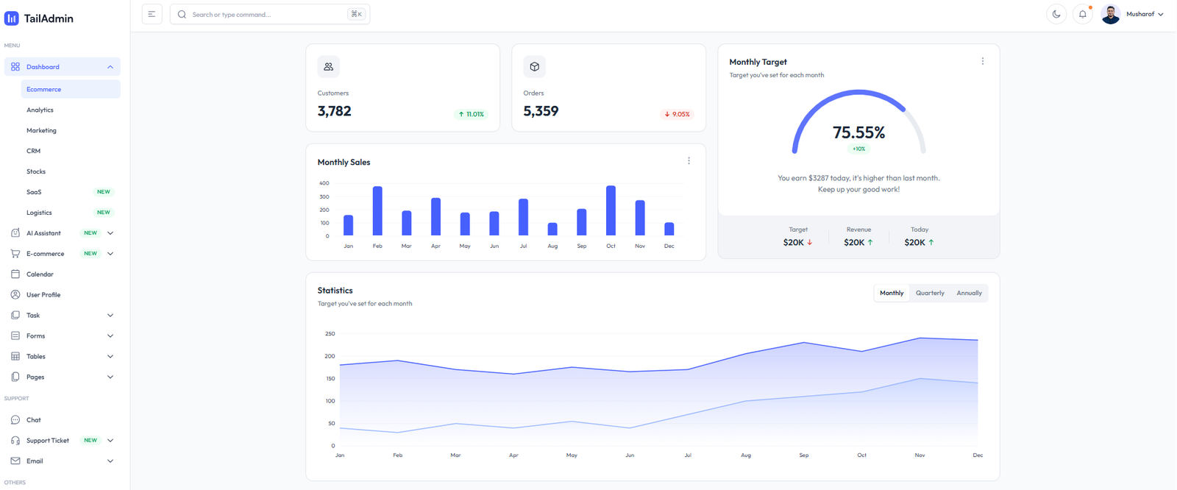
Task: Expand the Pages submenu chevron
Action: click(x=110, y=377)
